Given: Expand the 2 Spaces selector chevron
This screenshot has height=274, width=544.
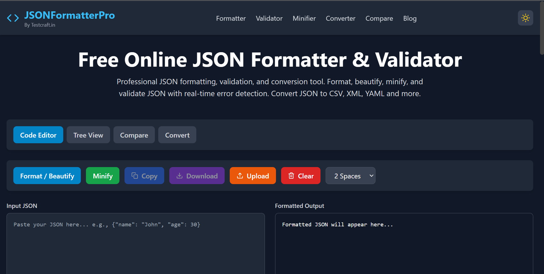Looking at the screenshot, I should pyautogui.click(x=371, y=176).
